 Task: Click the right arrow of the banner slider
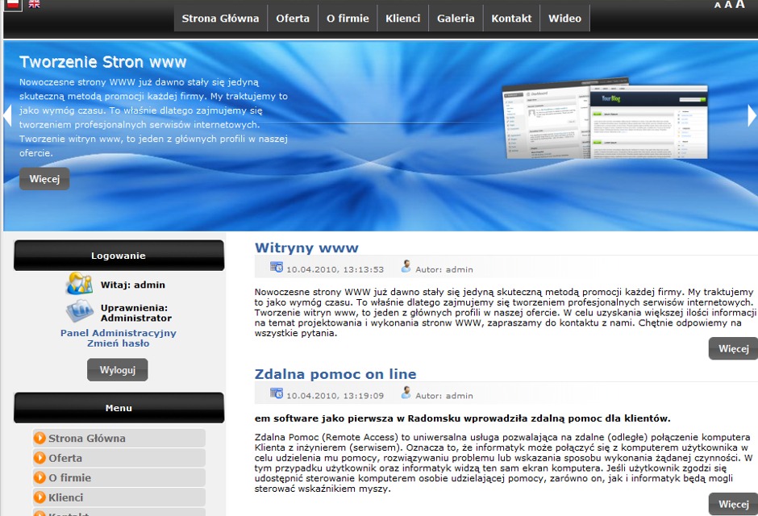[x=752, y=116]
